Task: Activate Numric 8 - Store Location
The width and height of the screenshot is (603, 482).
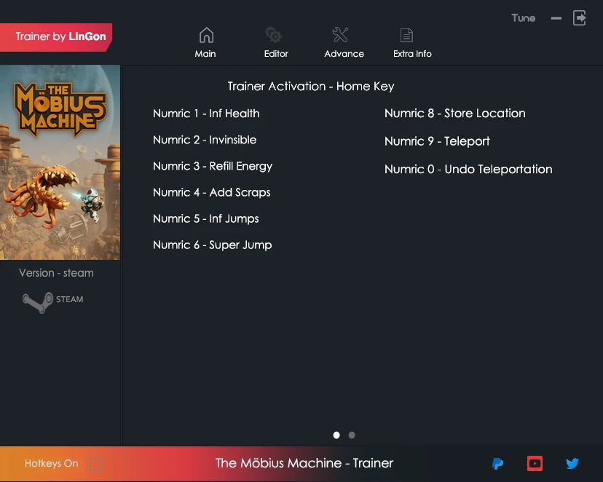Action: tap(455, 114)
